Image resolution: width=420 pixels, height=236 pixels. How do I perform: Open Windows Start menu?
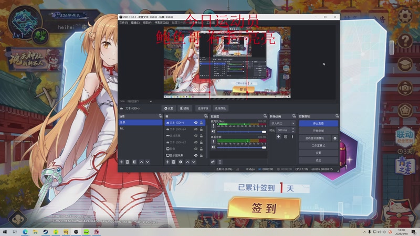pos(5,232)
